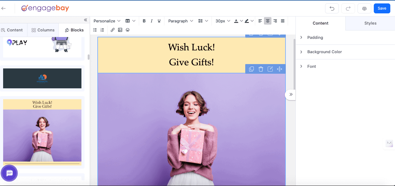
Task: Open the line height dropdown
Action: pos(203,21)
